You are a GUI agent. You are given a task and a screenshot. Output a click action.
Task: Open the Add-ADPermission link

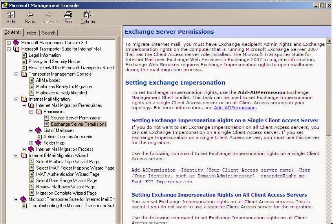coord(235,108)
